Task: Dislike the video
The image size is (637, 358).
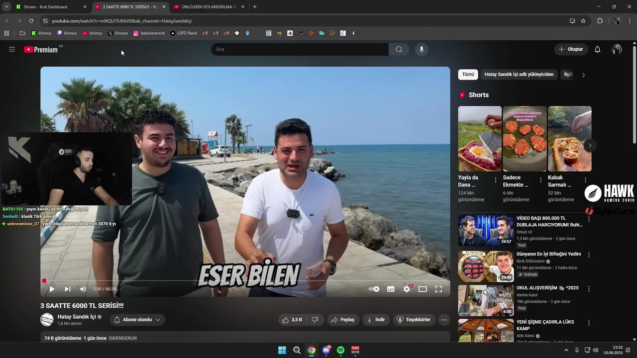Action: (315, 320)
